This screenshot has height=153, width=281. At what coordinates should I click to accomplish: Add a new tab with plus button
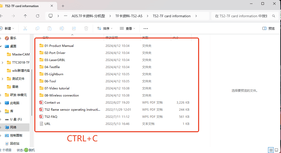coord(63,6)
